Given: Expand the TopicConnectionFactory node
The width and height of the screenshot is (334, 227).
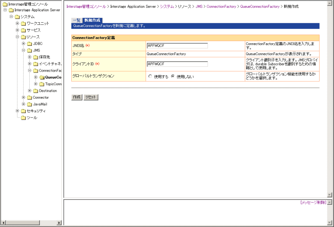Looking at the screenshot, I should 36,84.
